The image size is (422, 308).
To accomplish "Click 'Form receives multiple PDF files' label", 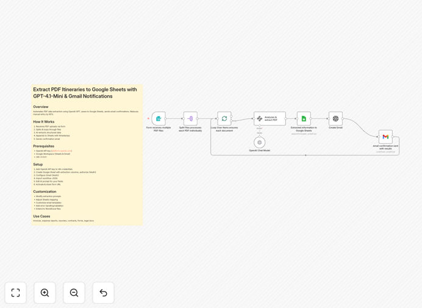I will (x=159, y=129).
